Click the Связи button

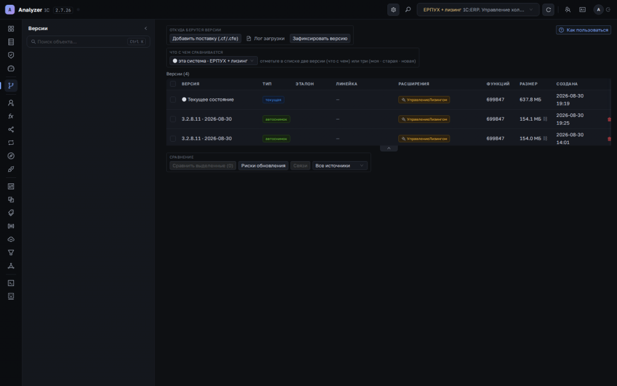click(x=300, y=166)
